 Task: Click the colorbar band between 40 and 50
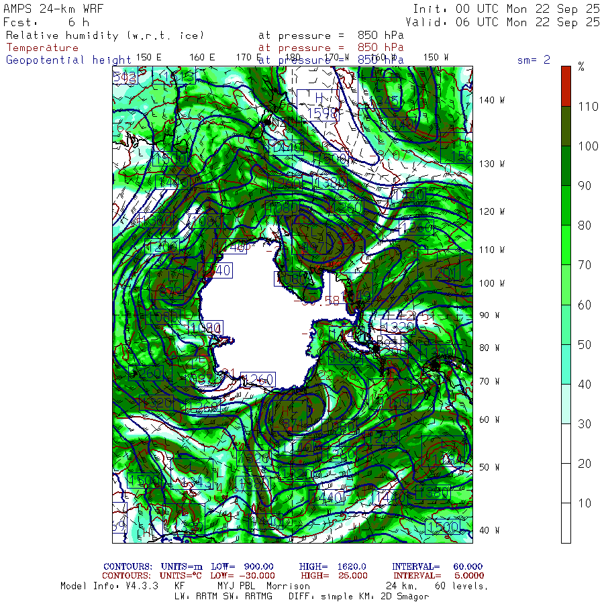click(566, 364)
